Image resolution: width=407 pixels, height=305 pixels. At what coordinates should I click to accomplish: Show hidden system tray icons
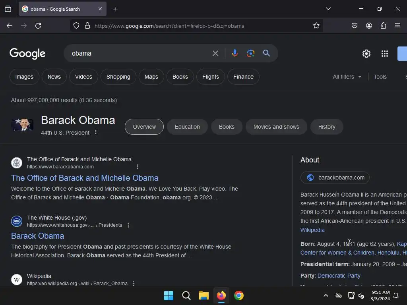coord(326,295)
